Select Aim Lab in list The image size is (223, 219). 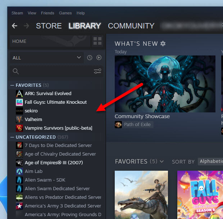tap(33, 171)
